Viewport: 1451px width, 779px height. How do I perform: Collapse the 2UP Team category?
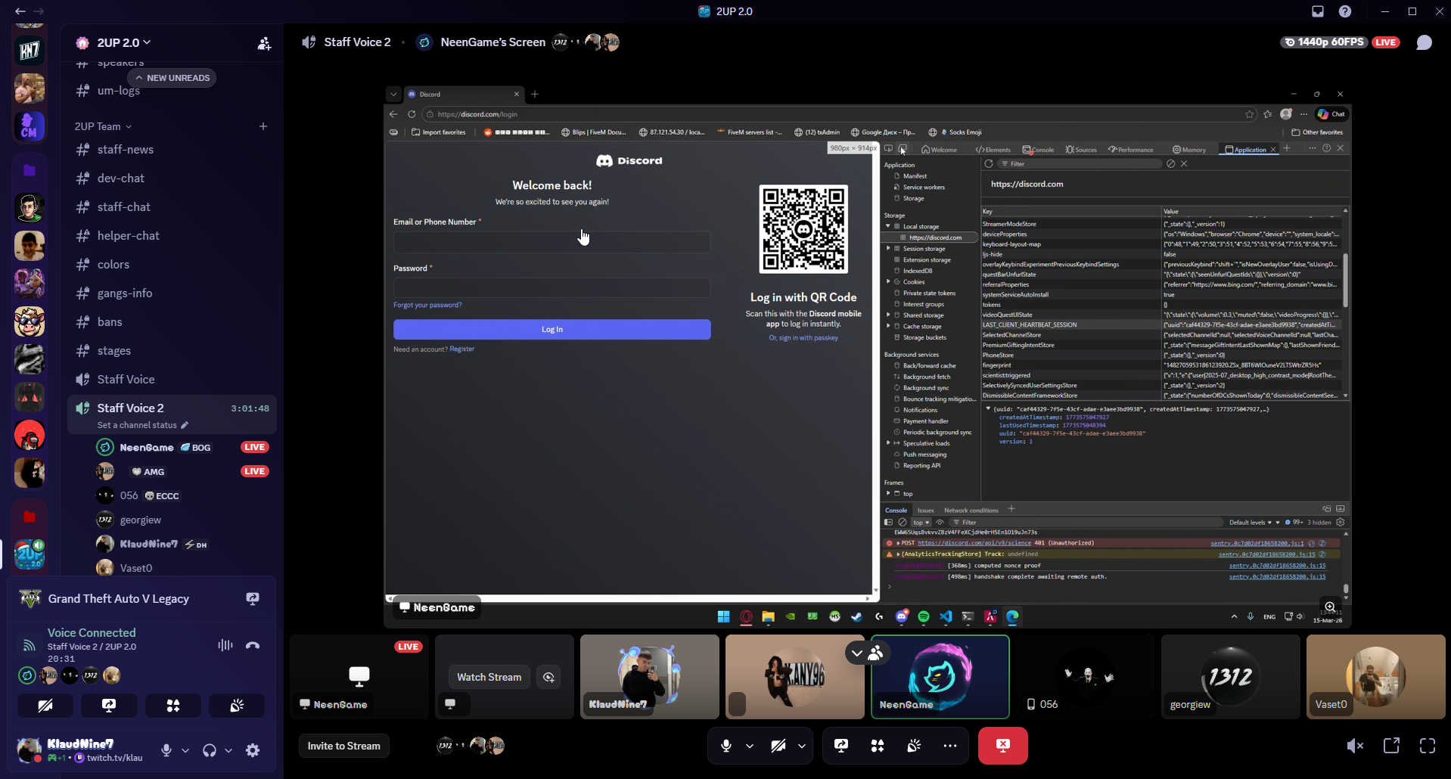[103, 126]
